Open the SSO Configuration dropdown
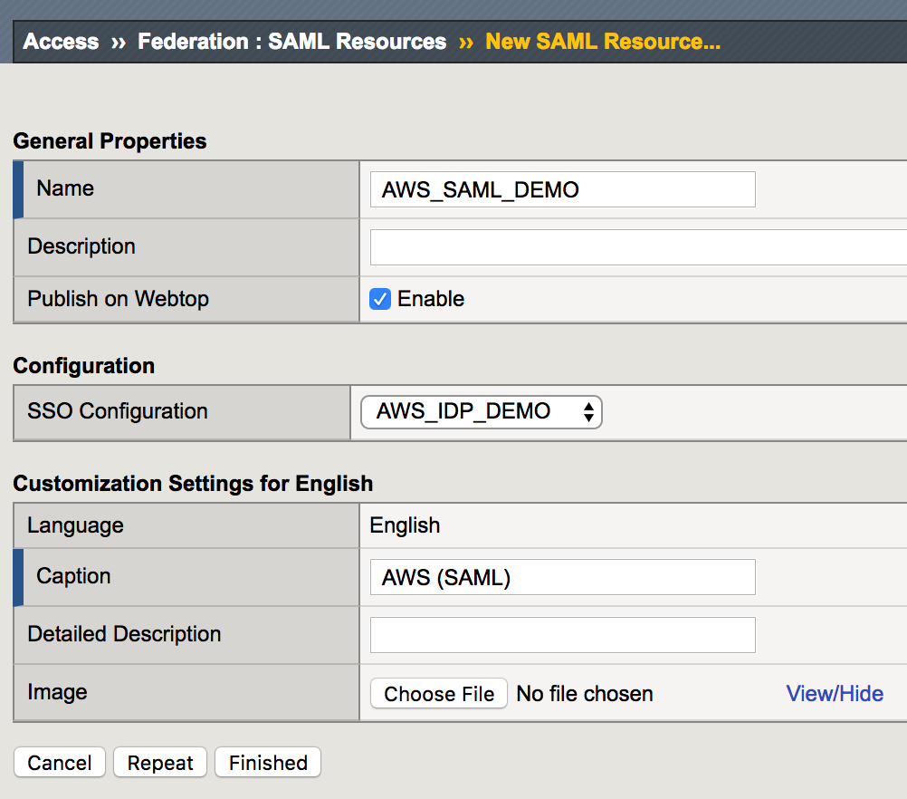 [482, 412]
